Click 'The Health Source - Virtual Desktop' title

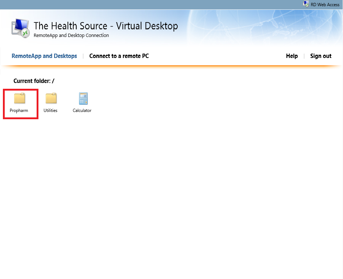coord(106,26)
